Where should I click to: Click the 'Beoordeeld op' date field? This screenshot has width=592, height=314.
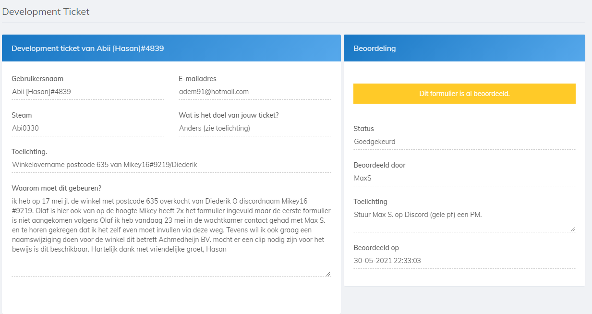pos(464,261)
